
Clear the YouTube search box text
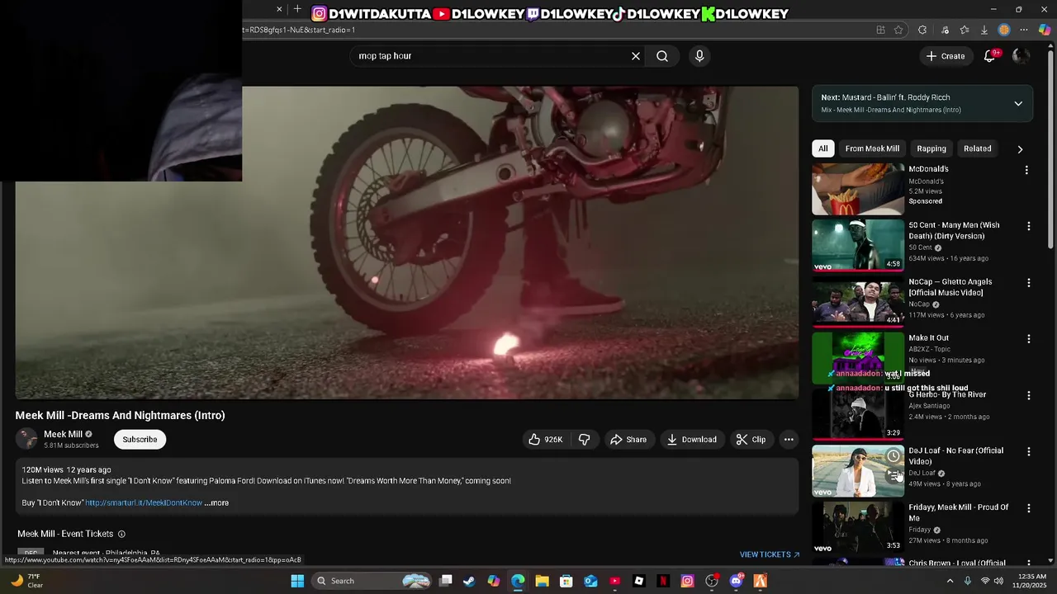tap(636, 56)
